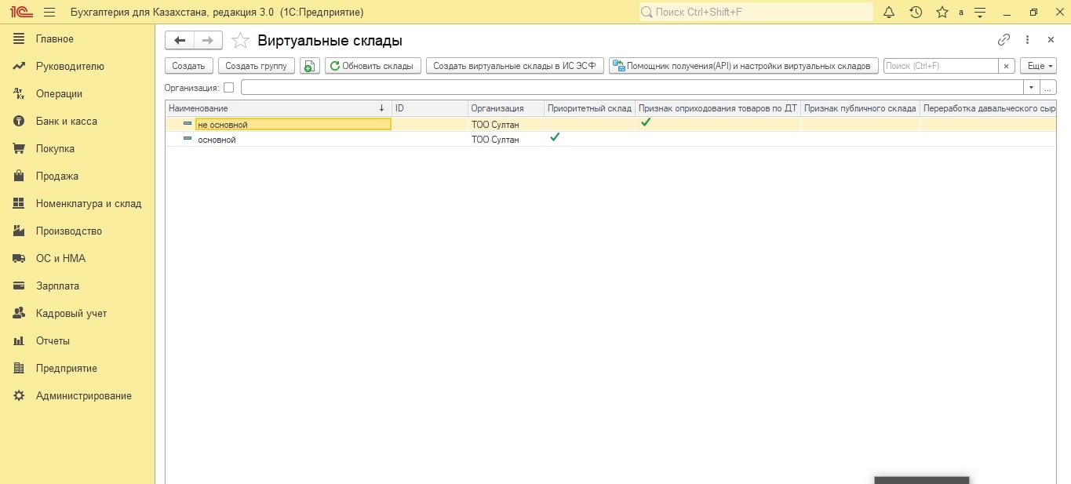Select the основной warehouse row

click(x=217, y=140)
